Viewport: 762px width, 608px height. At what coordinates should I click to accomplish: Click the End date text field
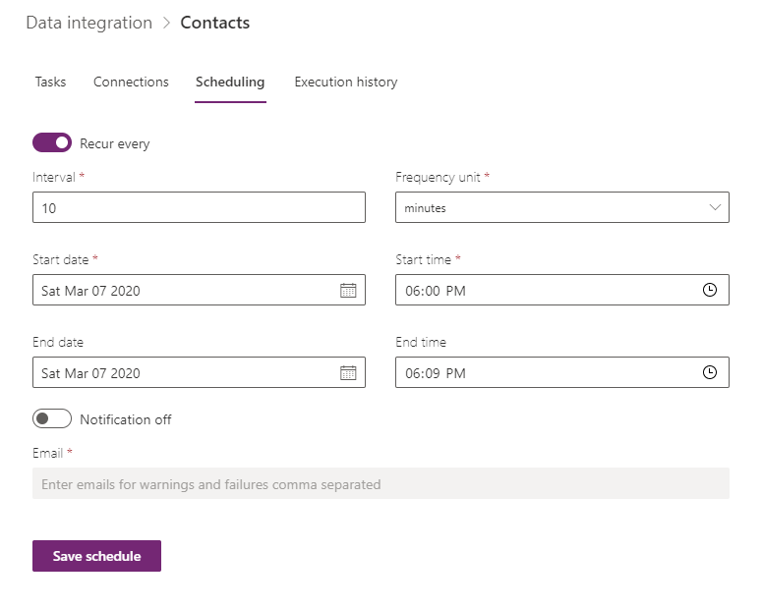pyautogui.click(x=182, y=373)
